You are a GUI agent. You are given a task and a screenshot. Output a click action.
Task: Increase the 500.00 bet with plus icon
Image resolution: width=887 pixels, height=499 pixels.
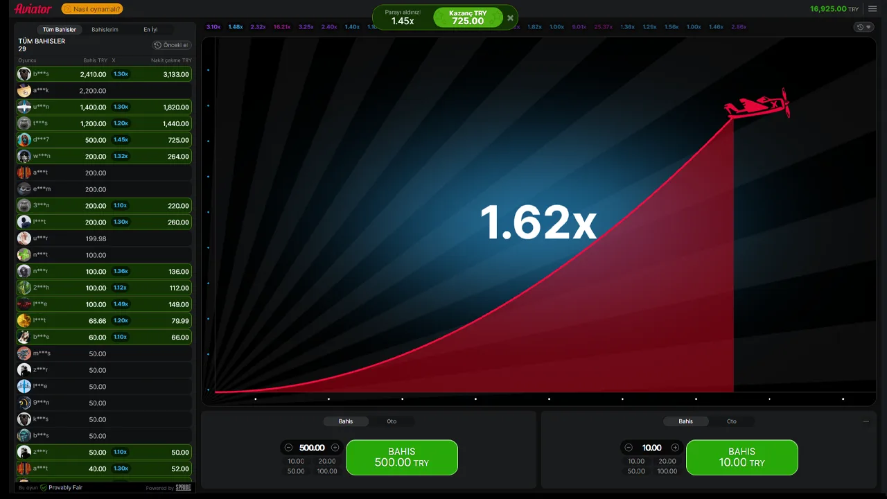[x=335, y=448]
